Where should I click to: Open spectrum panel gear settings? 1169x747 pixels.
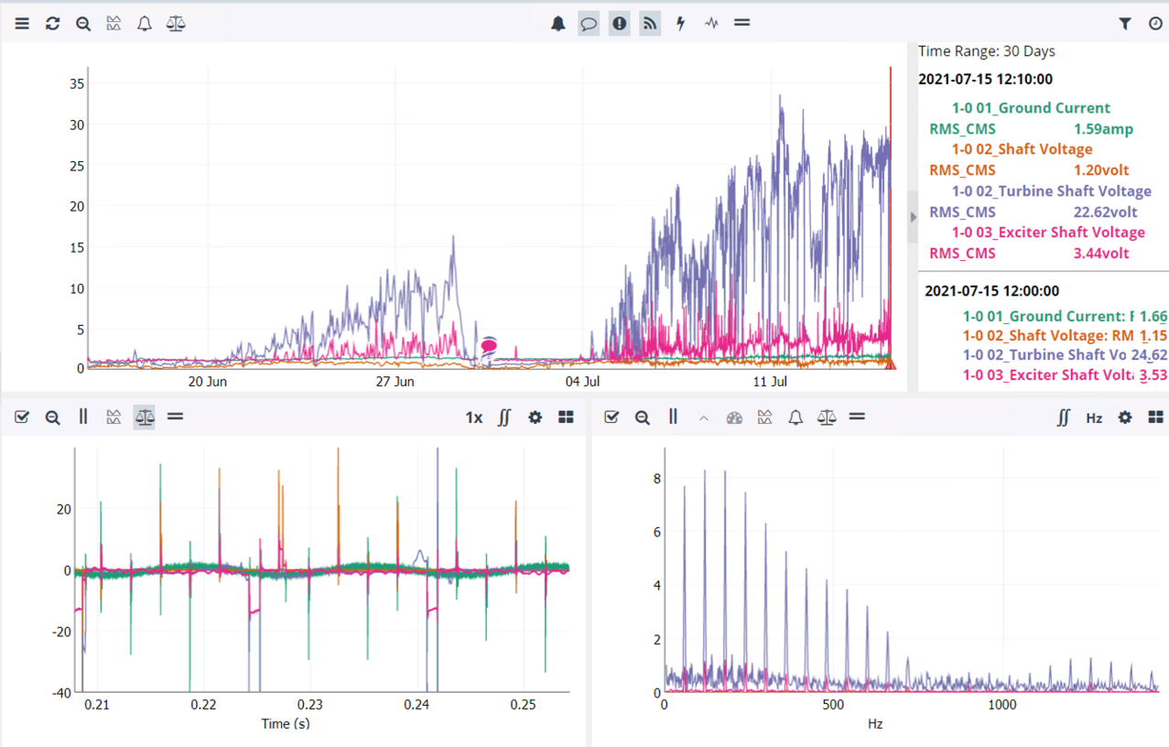[1125, 417]
